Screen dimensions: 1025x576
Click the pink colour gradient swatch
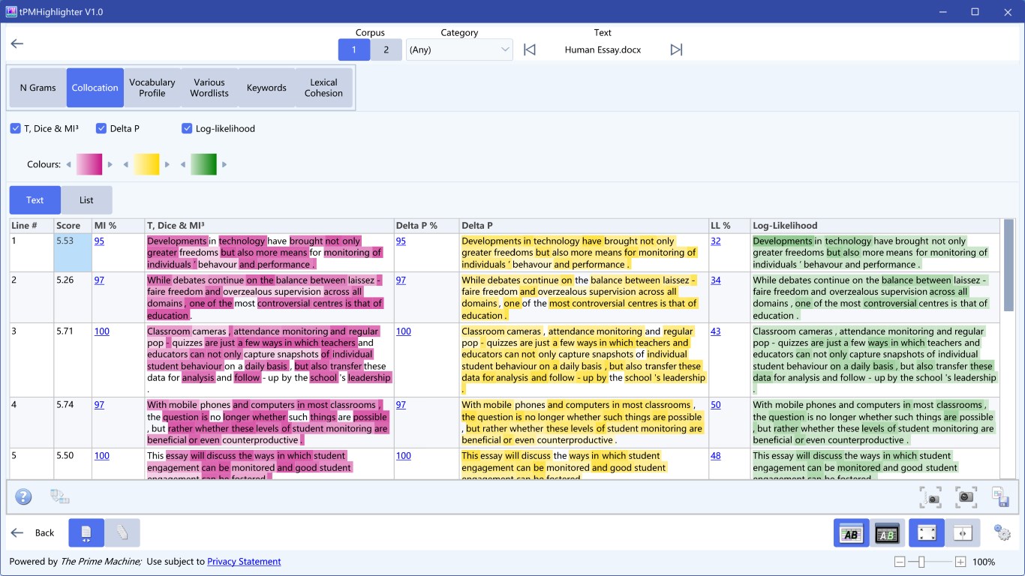coord(89,164)
